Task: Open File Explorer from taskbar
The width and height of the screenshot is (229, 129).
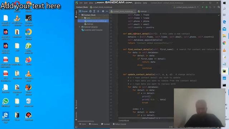Action: point(224,36)
